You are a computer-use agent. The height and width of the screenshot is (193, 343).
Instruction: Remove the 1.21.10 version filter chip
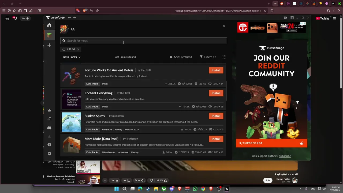pyautogui.click(x=78, y=49)
